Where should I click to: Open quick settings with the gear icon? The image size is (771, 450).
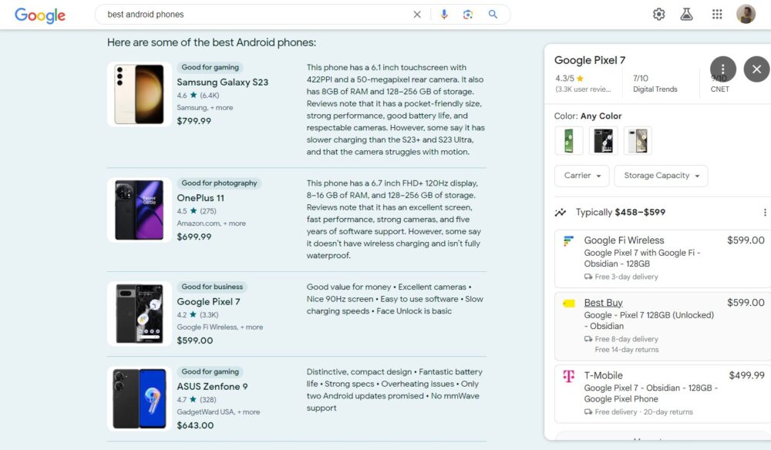(x=659, y=14)
